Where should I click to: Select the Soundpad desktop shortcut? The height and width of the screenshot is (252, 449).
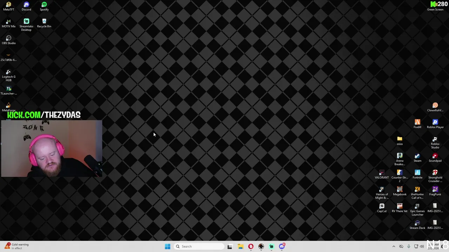[x=435, y=157]
